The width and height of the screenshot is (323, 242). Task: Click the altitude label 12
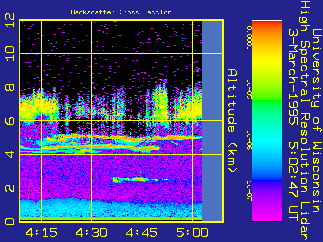click(x=10, y=20)
